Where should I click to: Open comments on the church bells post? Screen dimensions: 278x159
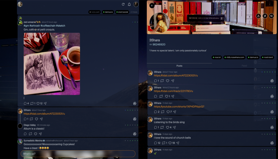pyautogui.click(x=156, y=143)
